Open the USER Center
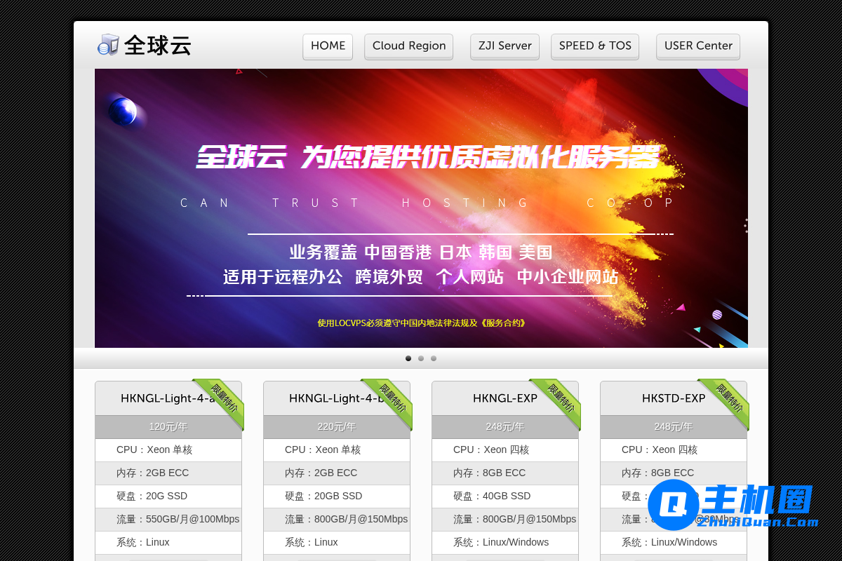842x561 pixels. 698,46
